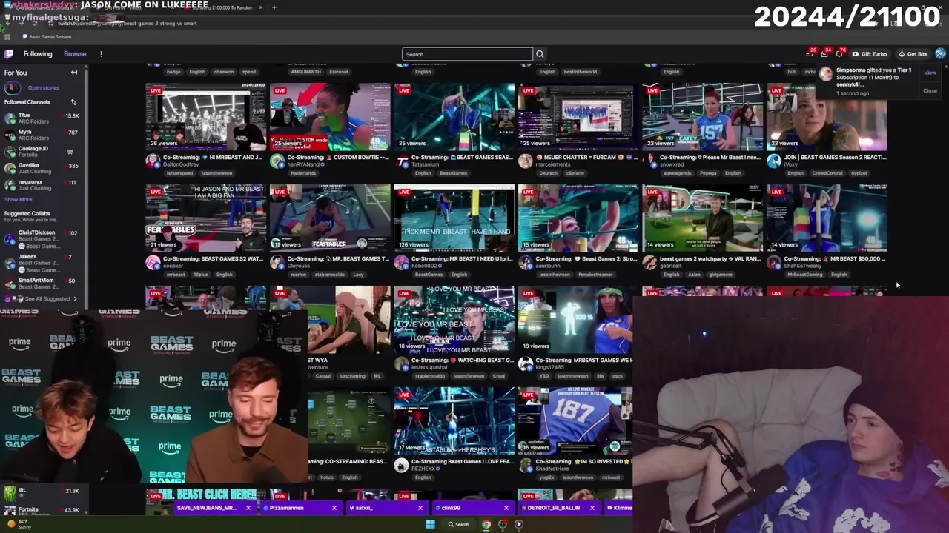949x533 pixels.
Task: Remove SAVE_NEWJEANS_MR chip
Action: tap(248, 508)
